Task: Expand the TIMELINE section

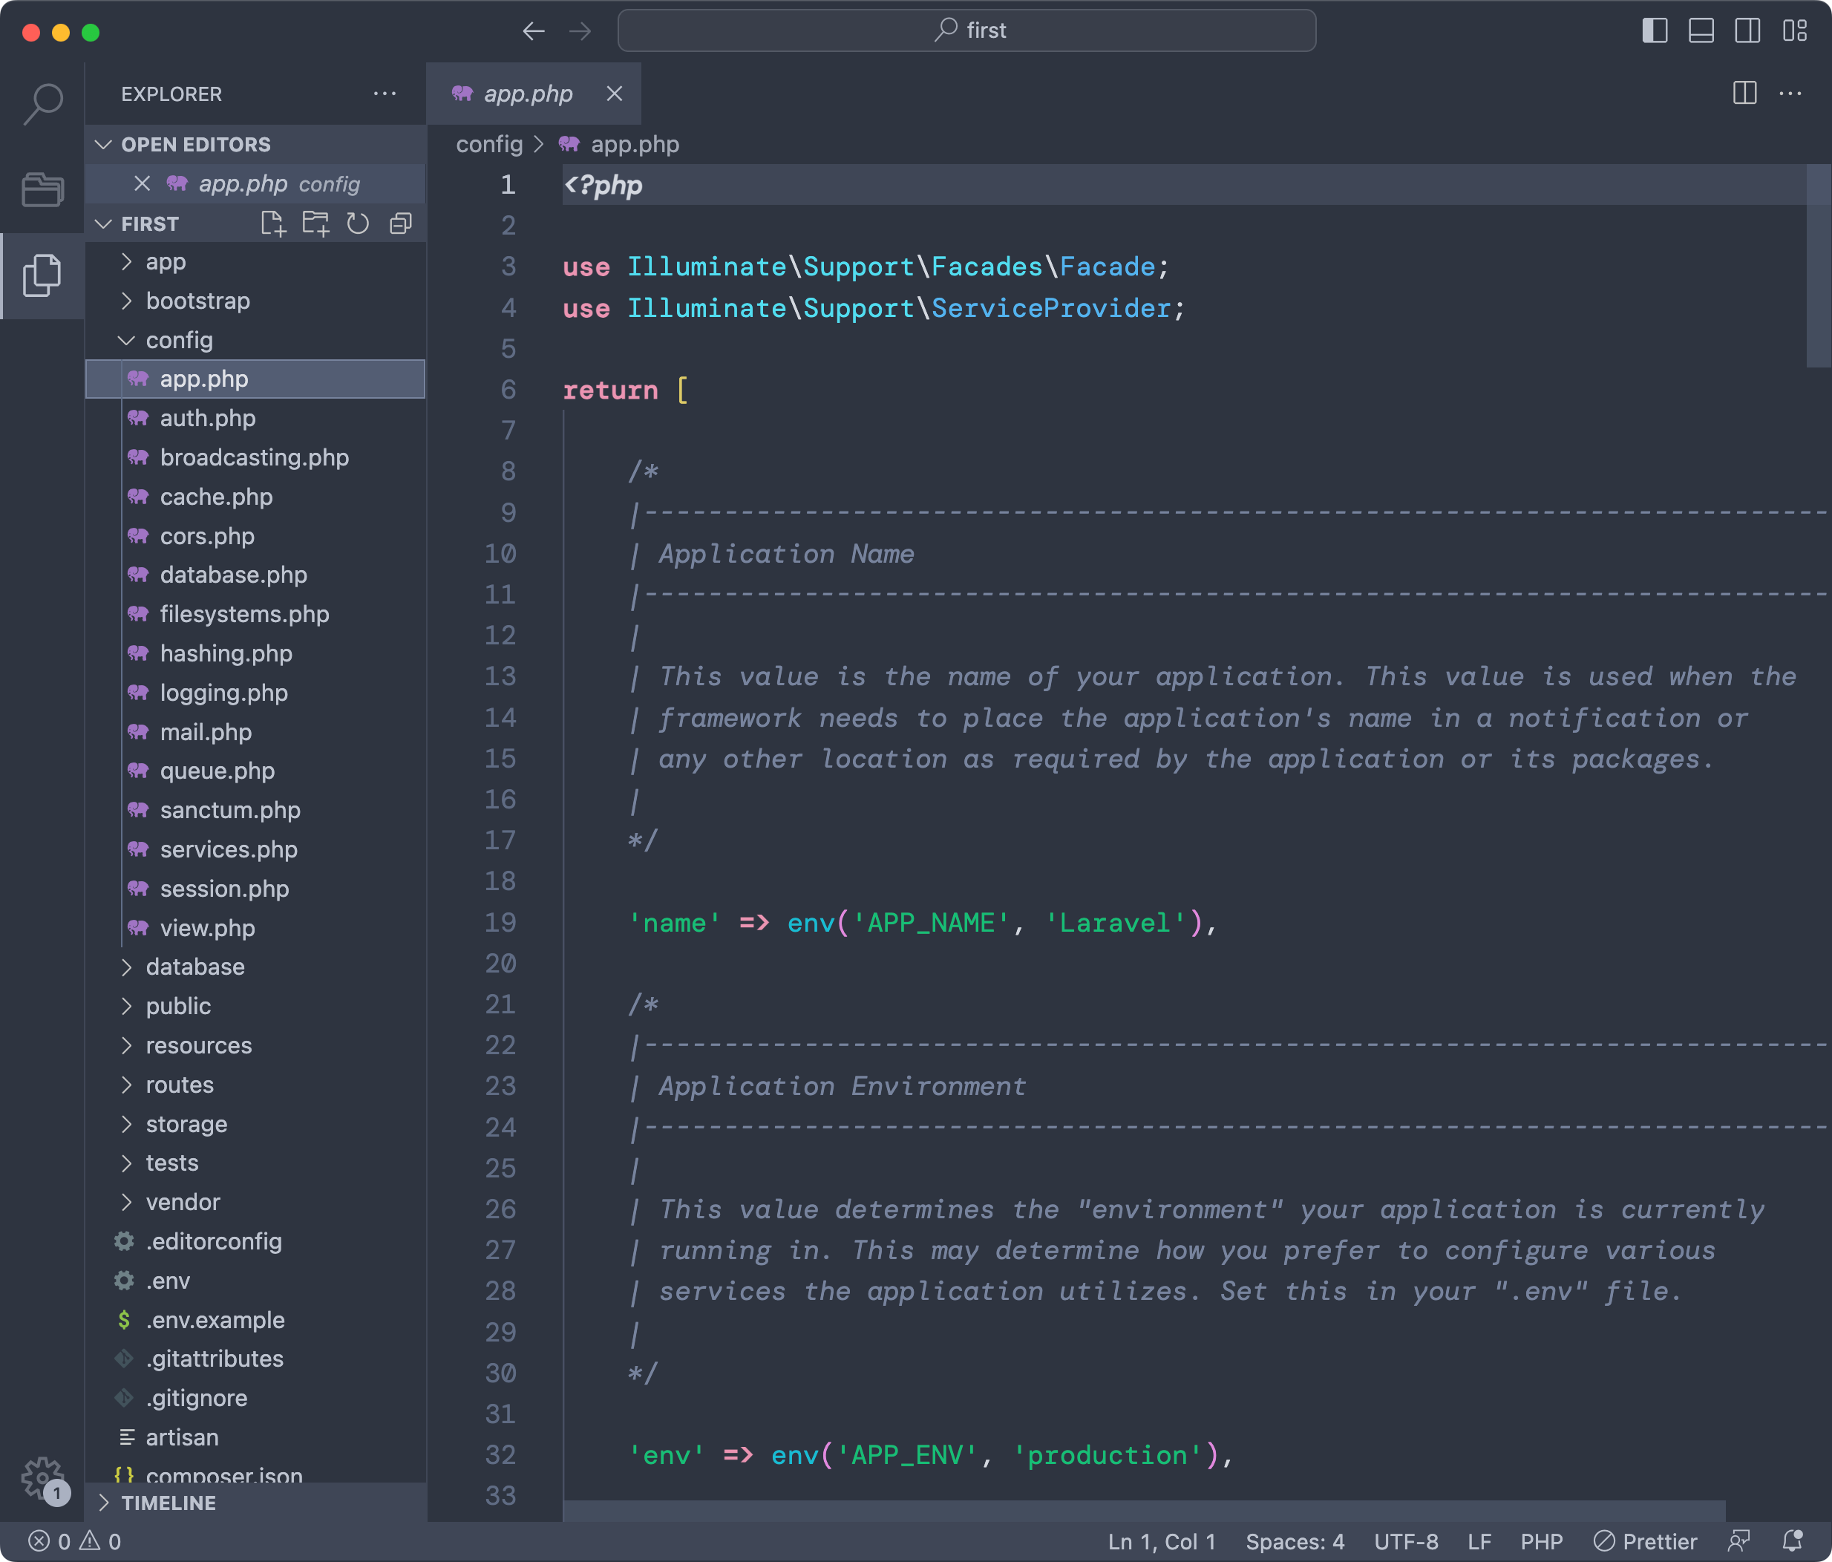Action: [168, 1503]
